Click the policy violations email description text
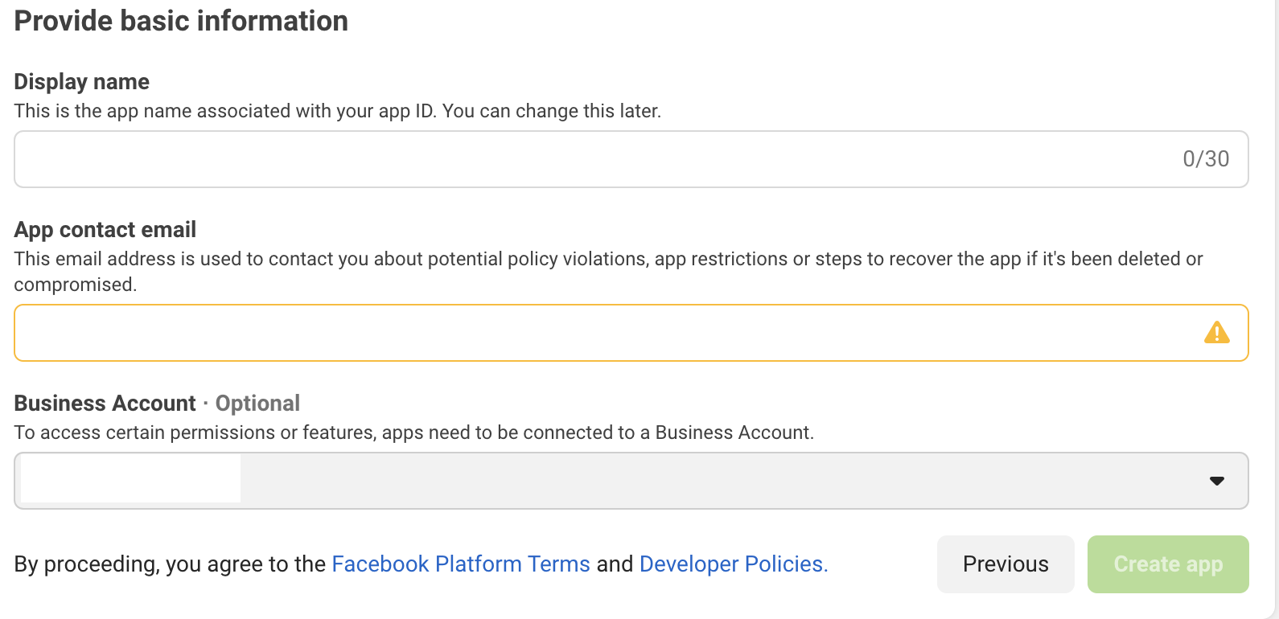Screen dimensions: 1279x619 coord(608,259)
